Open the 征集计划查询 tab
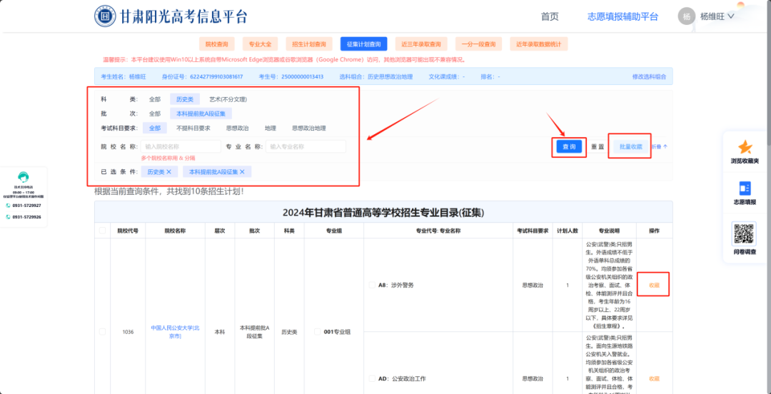Screen dimensions: 771x394 tap(363, 44)
